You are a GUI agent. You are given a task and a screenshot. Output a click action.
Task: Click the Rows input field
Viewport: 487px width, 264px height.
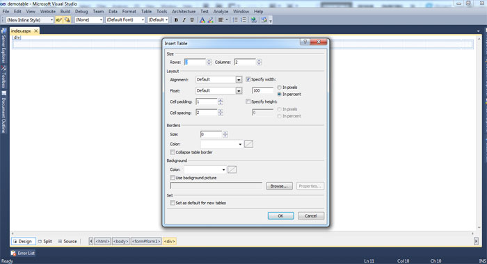pos(195,62)
